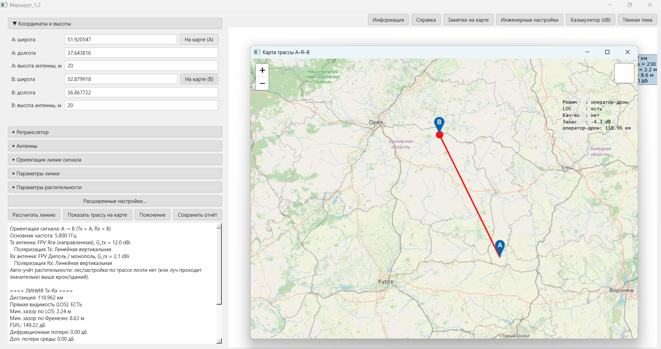Open Инженерные настройки
The width and height of the screenshot is (661, 349).
[529, 20]
